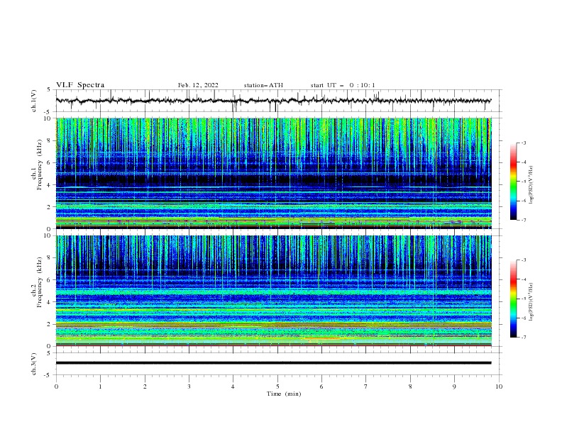Click time axis tick label "3"
Image resolution: width=562 pixels, height=434 pixels.
tap(189, 386)
